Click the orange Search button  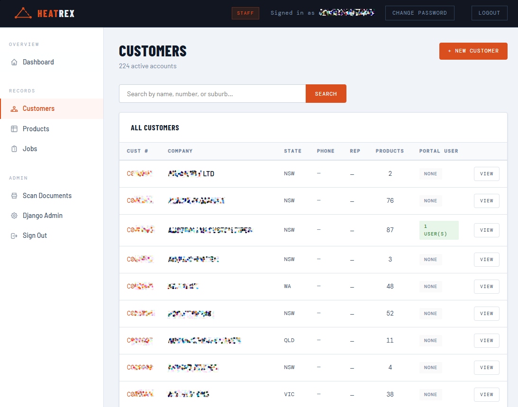coord(326,94)
